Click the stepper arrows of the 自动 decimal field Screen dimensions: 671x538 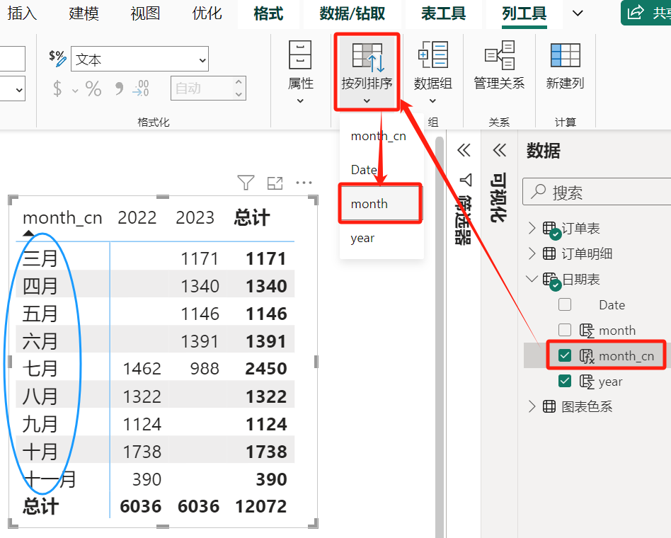pos(239,88)
